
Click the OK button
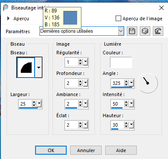click(51, 150)
